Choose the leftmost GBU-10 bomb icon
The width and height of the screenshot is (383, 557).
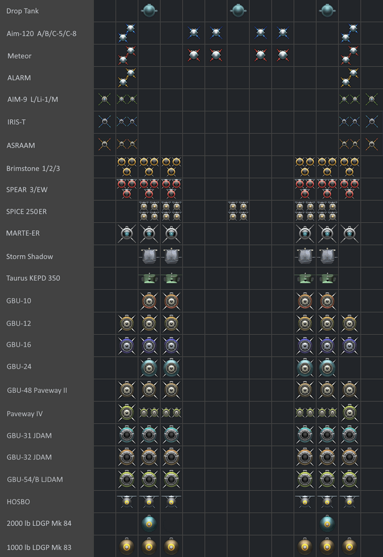point(149,301)
